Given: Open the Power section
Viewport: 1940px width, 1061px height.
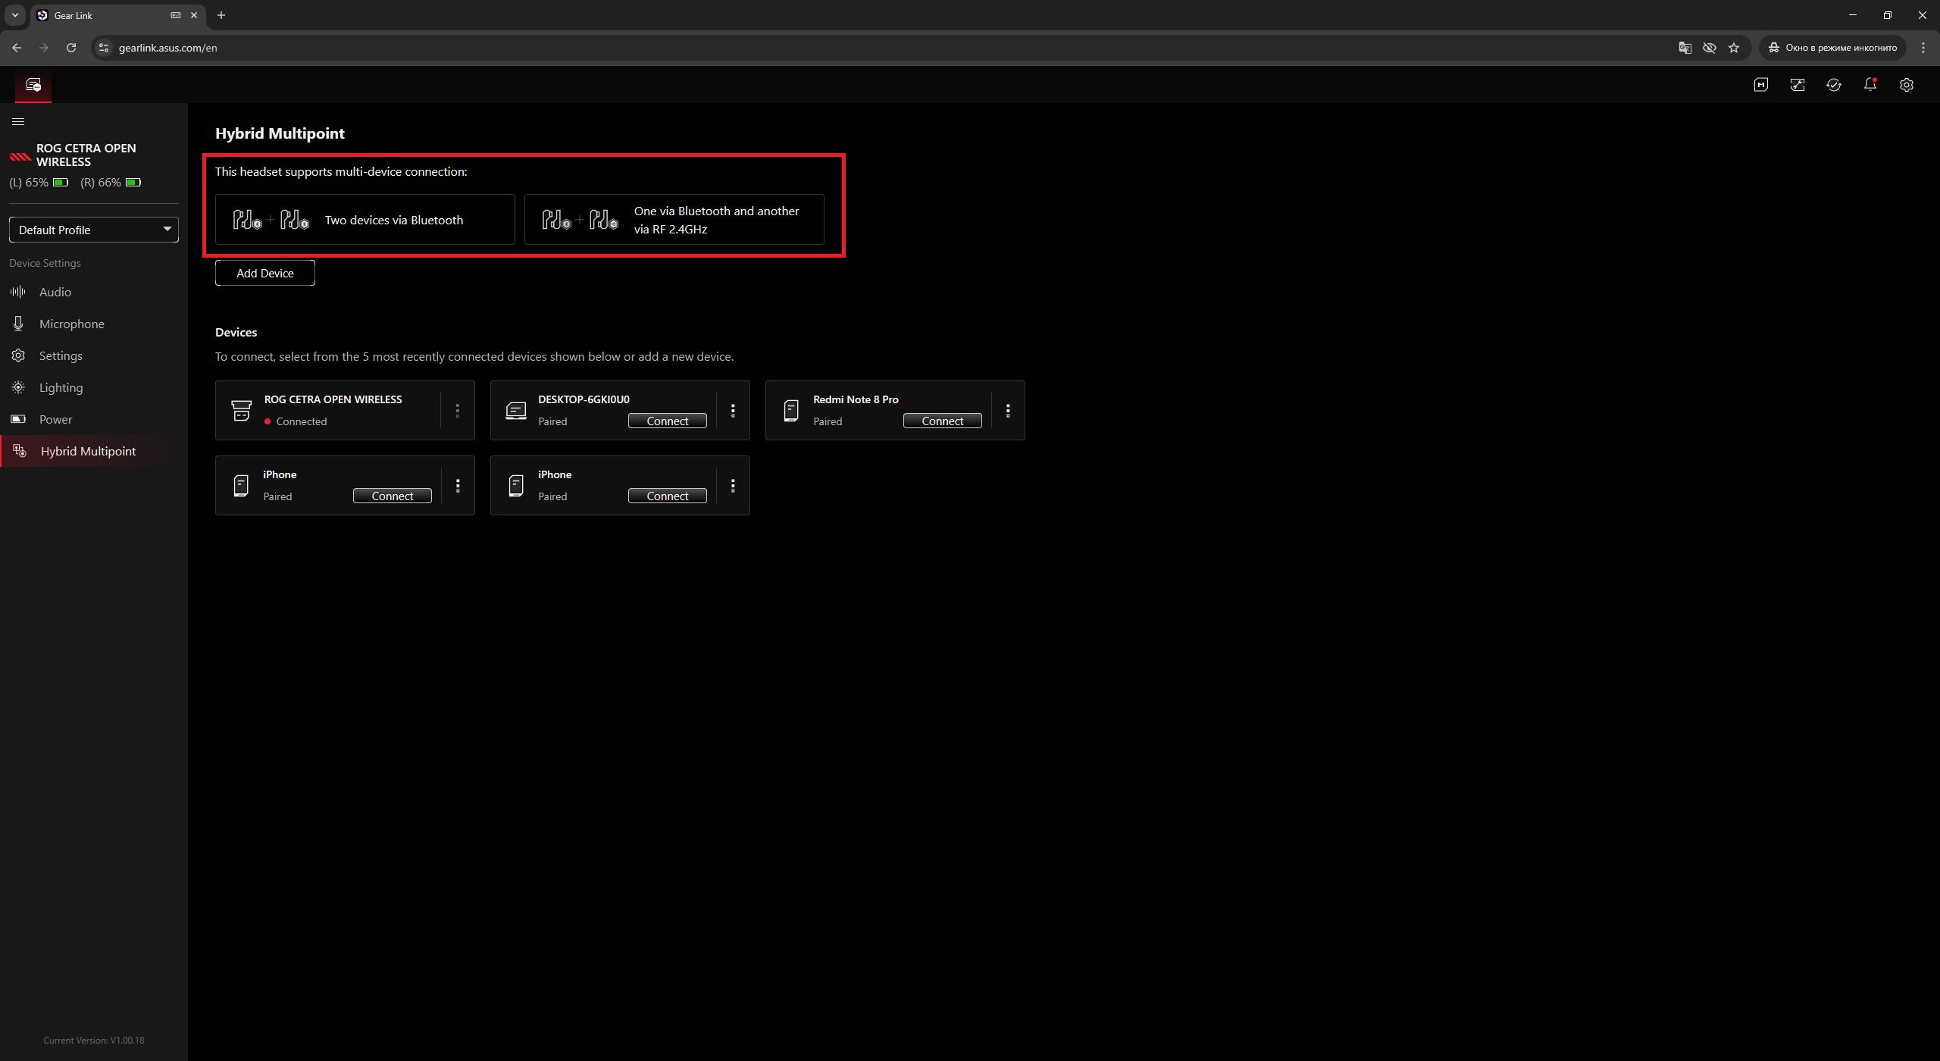Looking at the screenshot, I should click(94, 419).
